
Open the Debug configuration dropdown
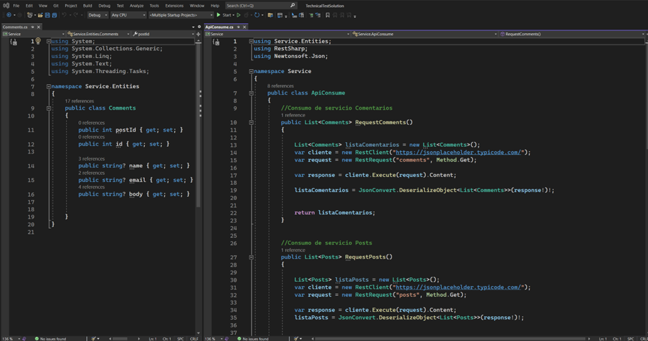98,15
